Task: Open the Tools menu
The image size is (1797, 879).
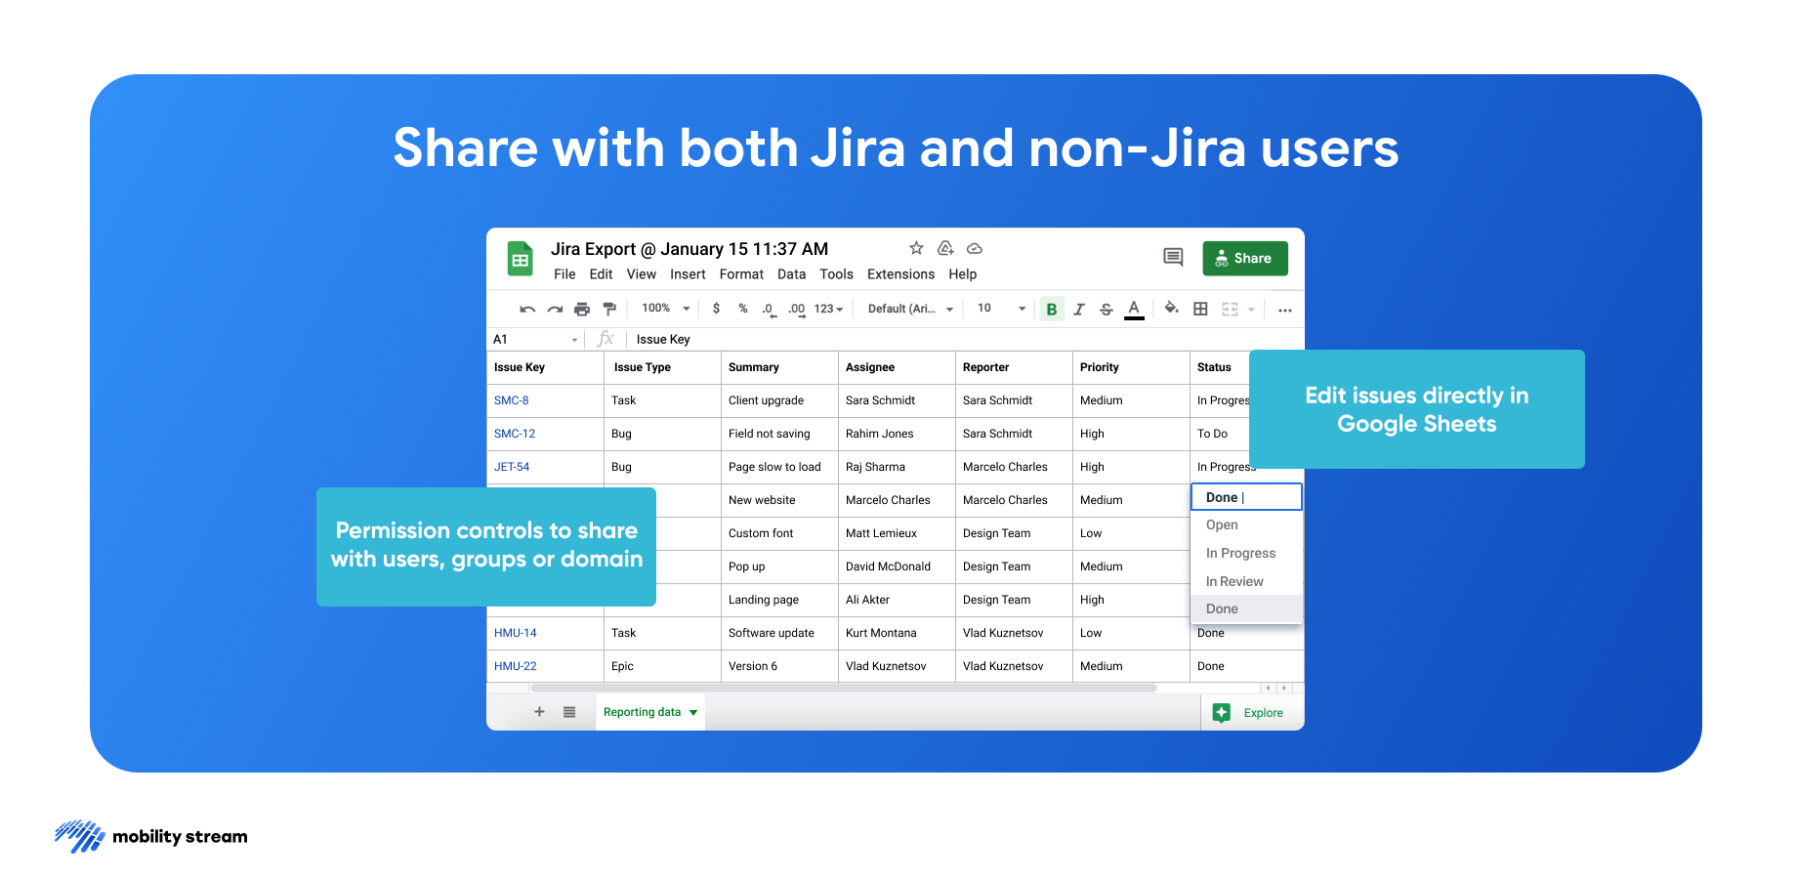Action: coord(836,274)
